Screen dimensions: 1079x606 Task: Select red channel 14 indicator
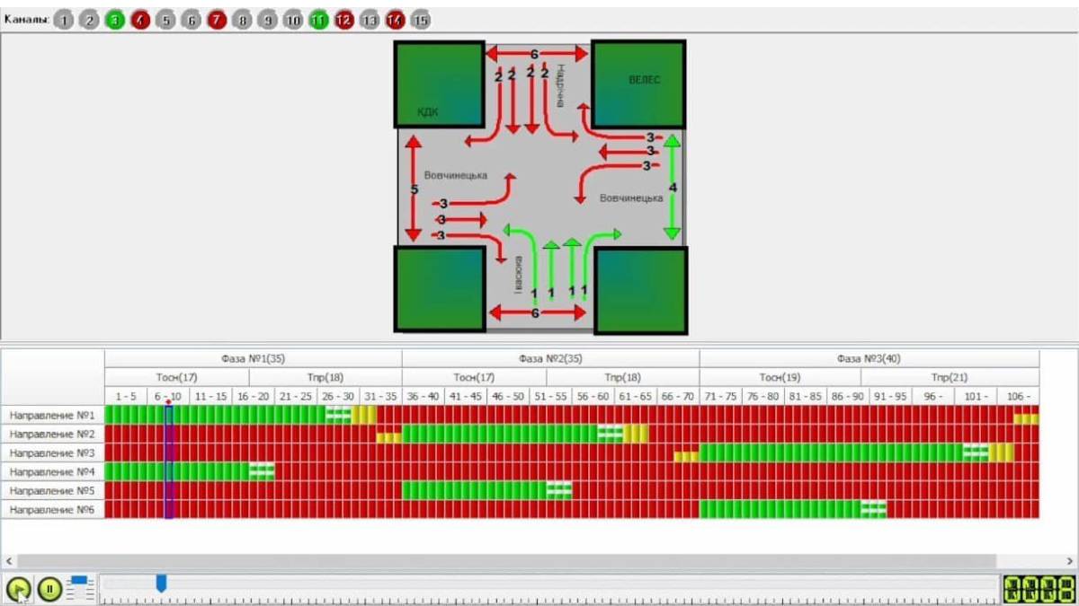point(395,20)
